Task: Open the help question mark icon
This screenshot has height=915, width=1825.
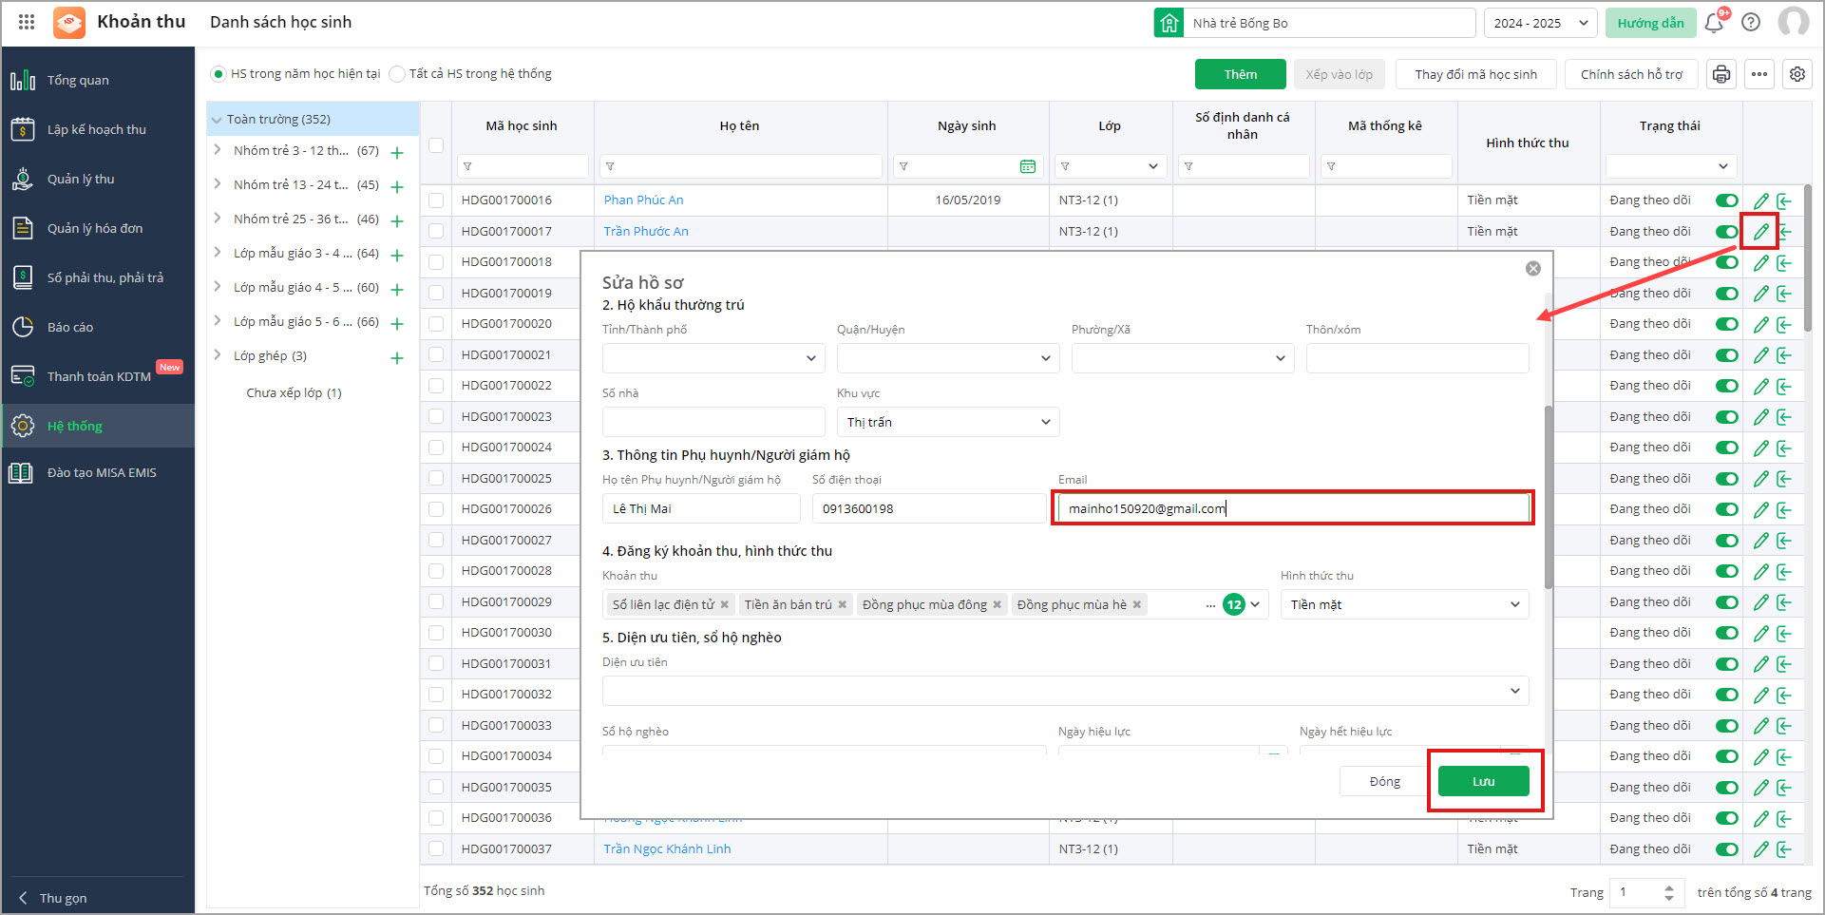Action: coord(1751,23)
